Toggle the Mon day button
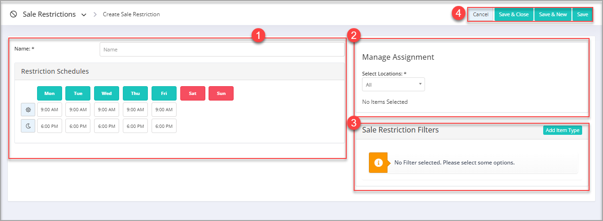This screenshot has width=603, height=221. [x=50, y=94]
